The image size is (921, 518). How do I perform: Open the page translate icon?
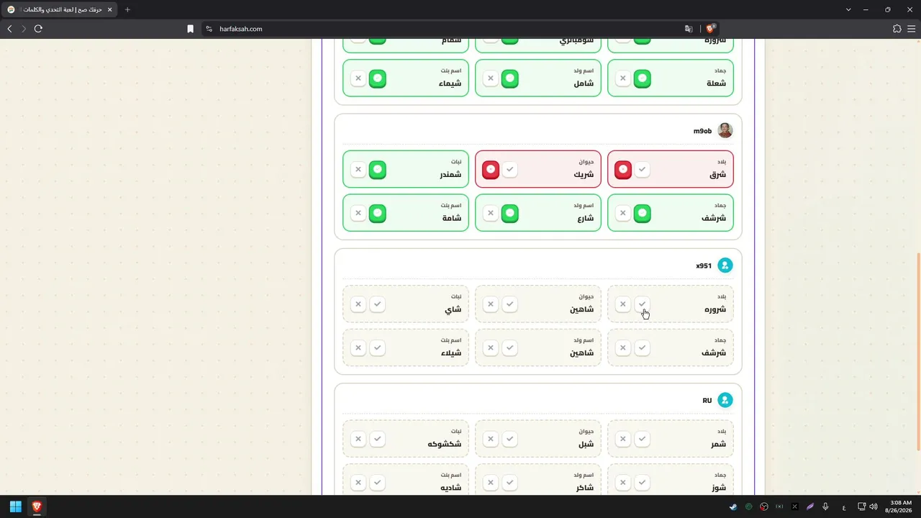point(689,29)
